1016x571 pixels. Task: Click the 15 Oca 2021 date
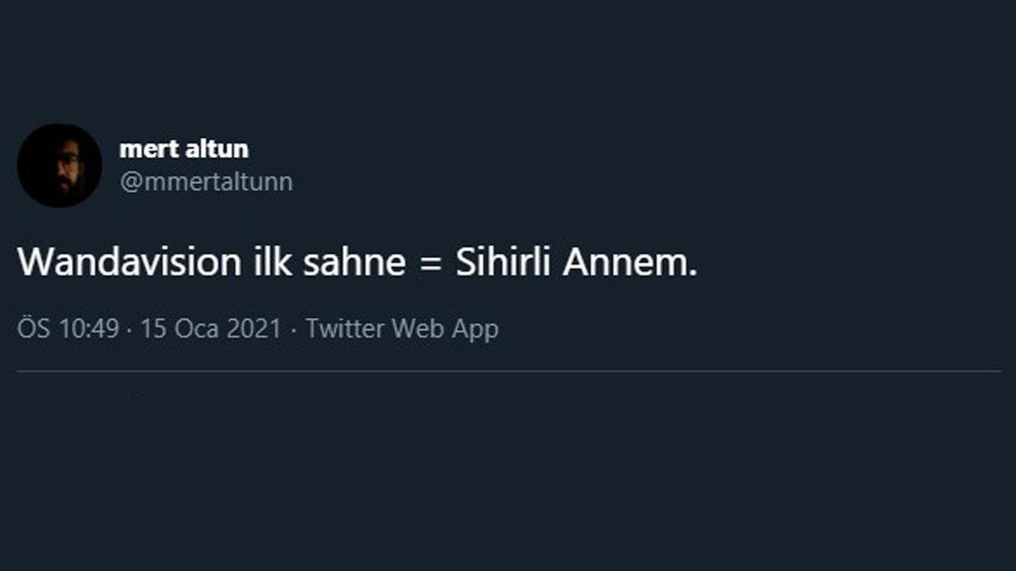point(210,329)
